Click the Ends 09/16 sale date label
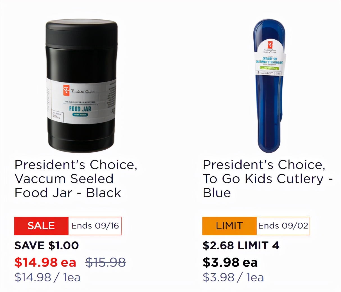The height and width of the screenshot is (292, 341). click(x=95, y=226)
